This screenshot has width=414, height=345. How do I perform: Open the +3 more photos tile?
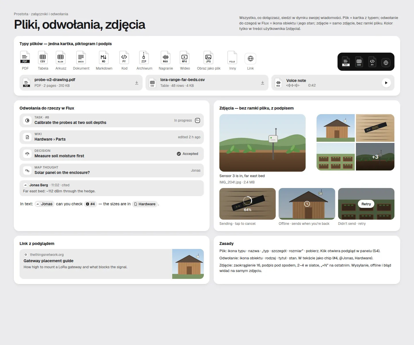pyautogui.click(x=375, y=157)
